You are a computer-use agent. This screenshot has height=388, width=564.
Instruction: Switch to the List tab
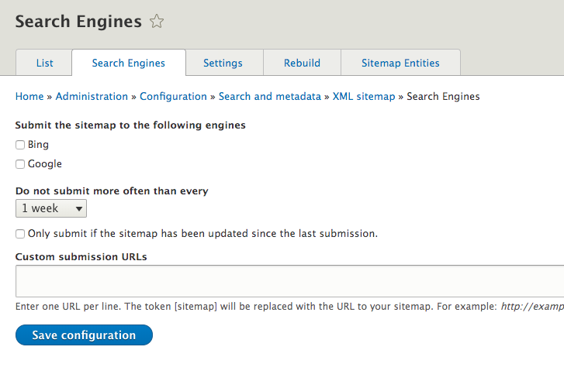44,63
